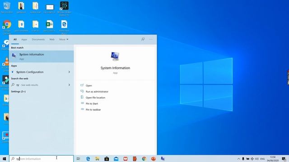Click the Run as administrator shield icon
The width and height of the screenshot is (289, 162).
coord(82,91)
